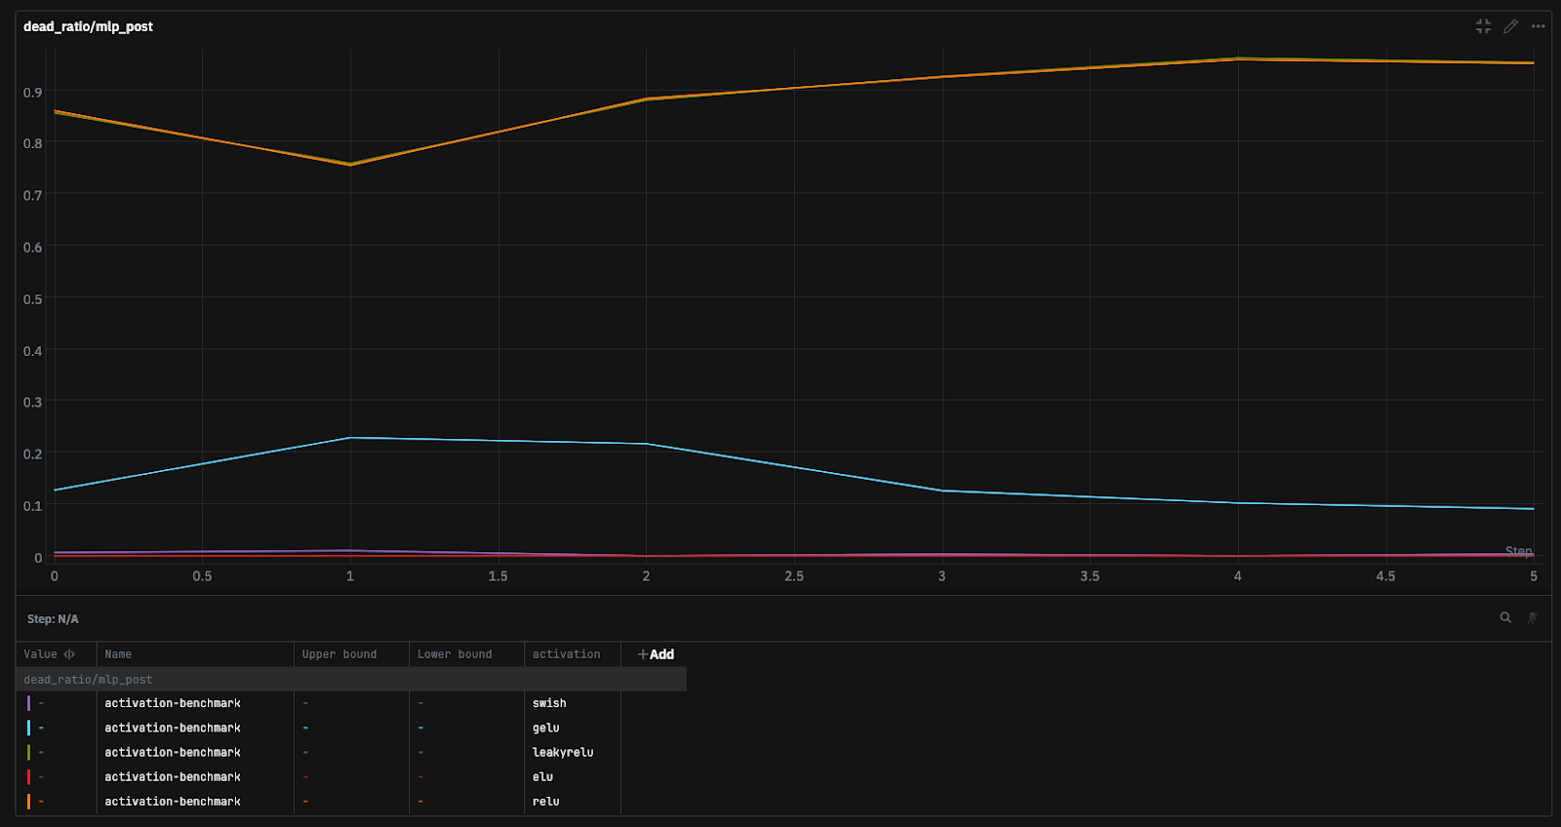Click the swish run's purple color swatch
Screen dimensions: 1561x827
[28, 703]
